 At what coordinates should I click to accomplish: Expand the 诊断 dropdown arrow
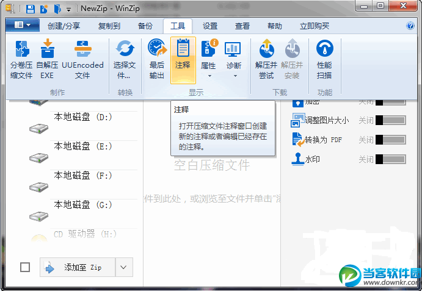coord(235,76)
